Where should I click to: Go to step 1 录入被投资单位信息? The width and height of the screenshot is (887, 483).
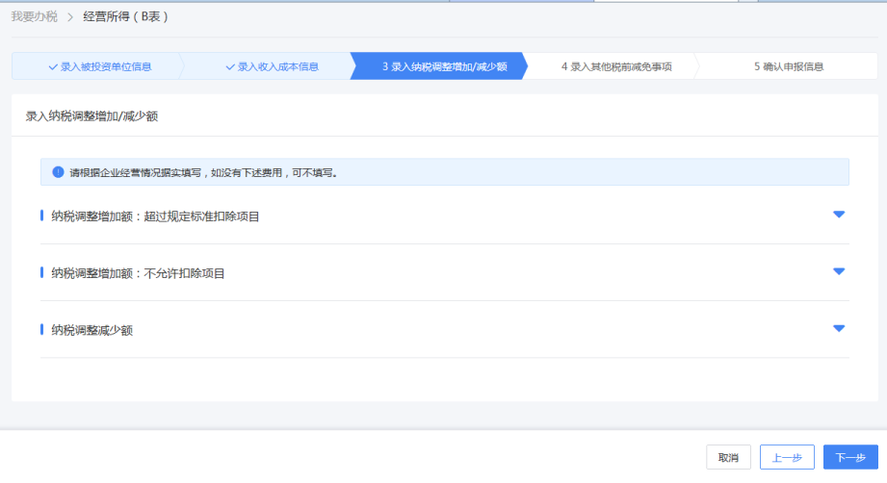click(105, 67)
